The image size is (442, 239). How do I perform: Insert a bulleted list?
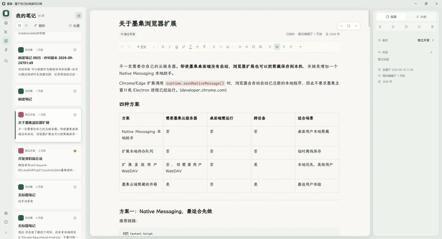click(x=240, y=47)
